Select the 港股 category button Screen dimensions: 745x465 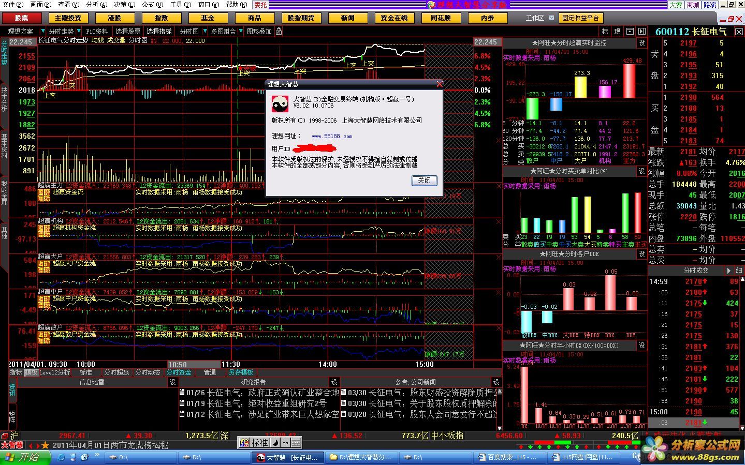[115, 18]
